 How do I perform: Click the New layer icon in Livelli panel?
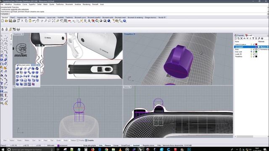pos(236,38)
